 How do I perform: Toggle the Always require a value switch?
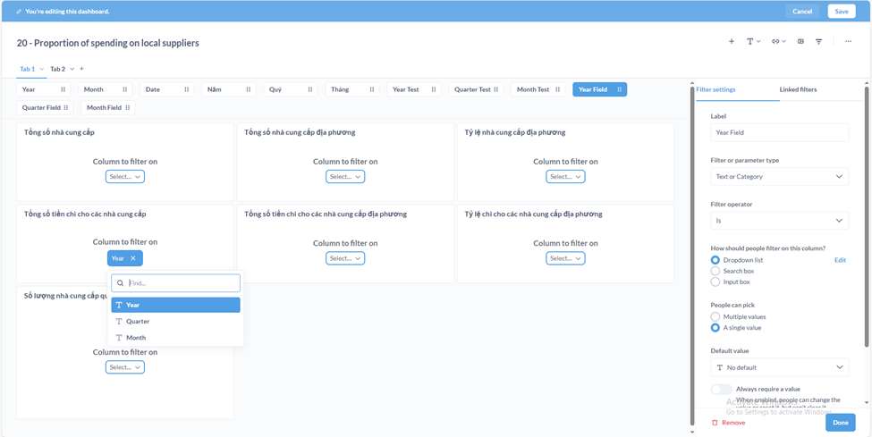tap(721, 389)
